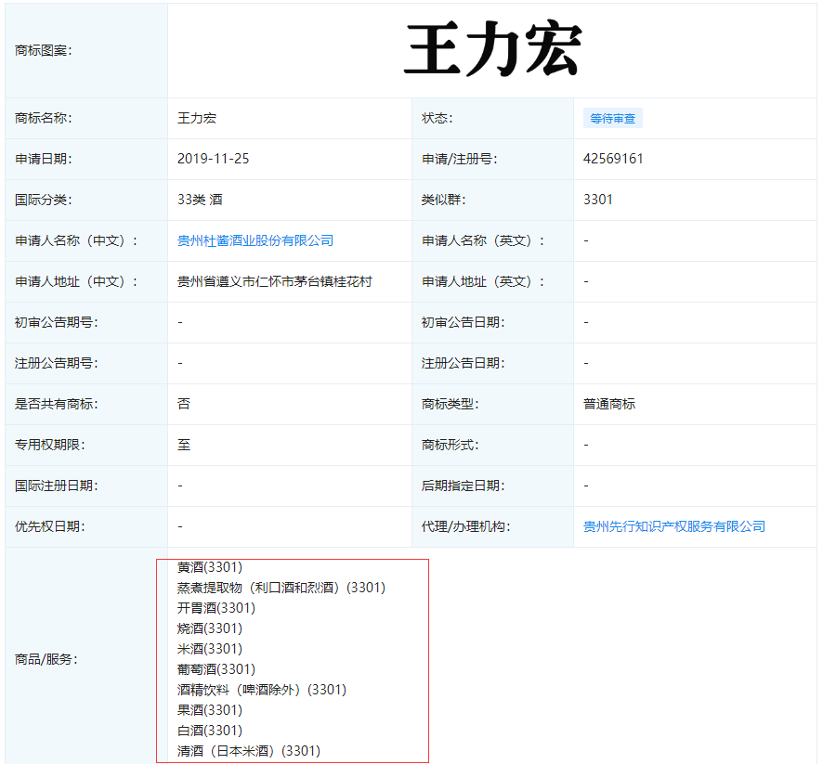Click the 类似群 field label
The height and width of the screenshot is (764, 823).
(x=443, y=200)
